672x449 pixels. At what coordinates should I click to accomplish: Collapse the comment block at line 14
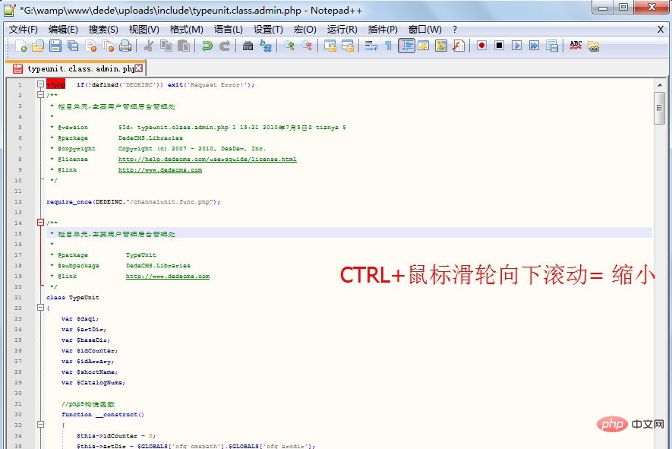click(x=40, y=223)
